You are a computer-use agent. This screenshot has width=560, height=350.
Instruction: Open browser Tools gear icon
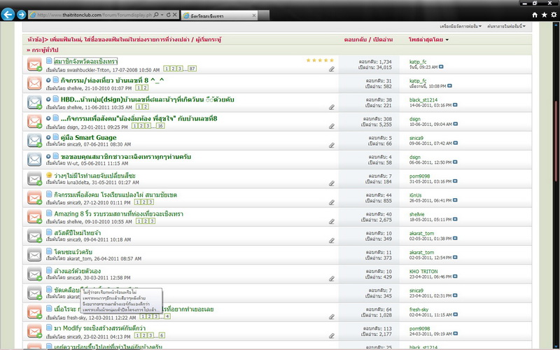tap(554, 15)
